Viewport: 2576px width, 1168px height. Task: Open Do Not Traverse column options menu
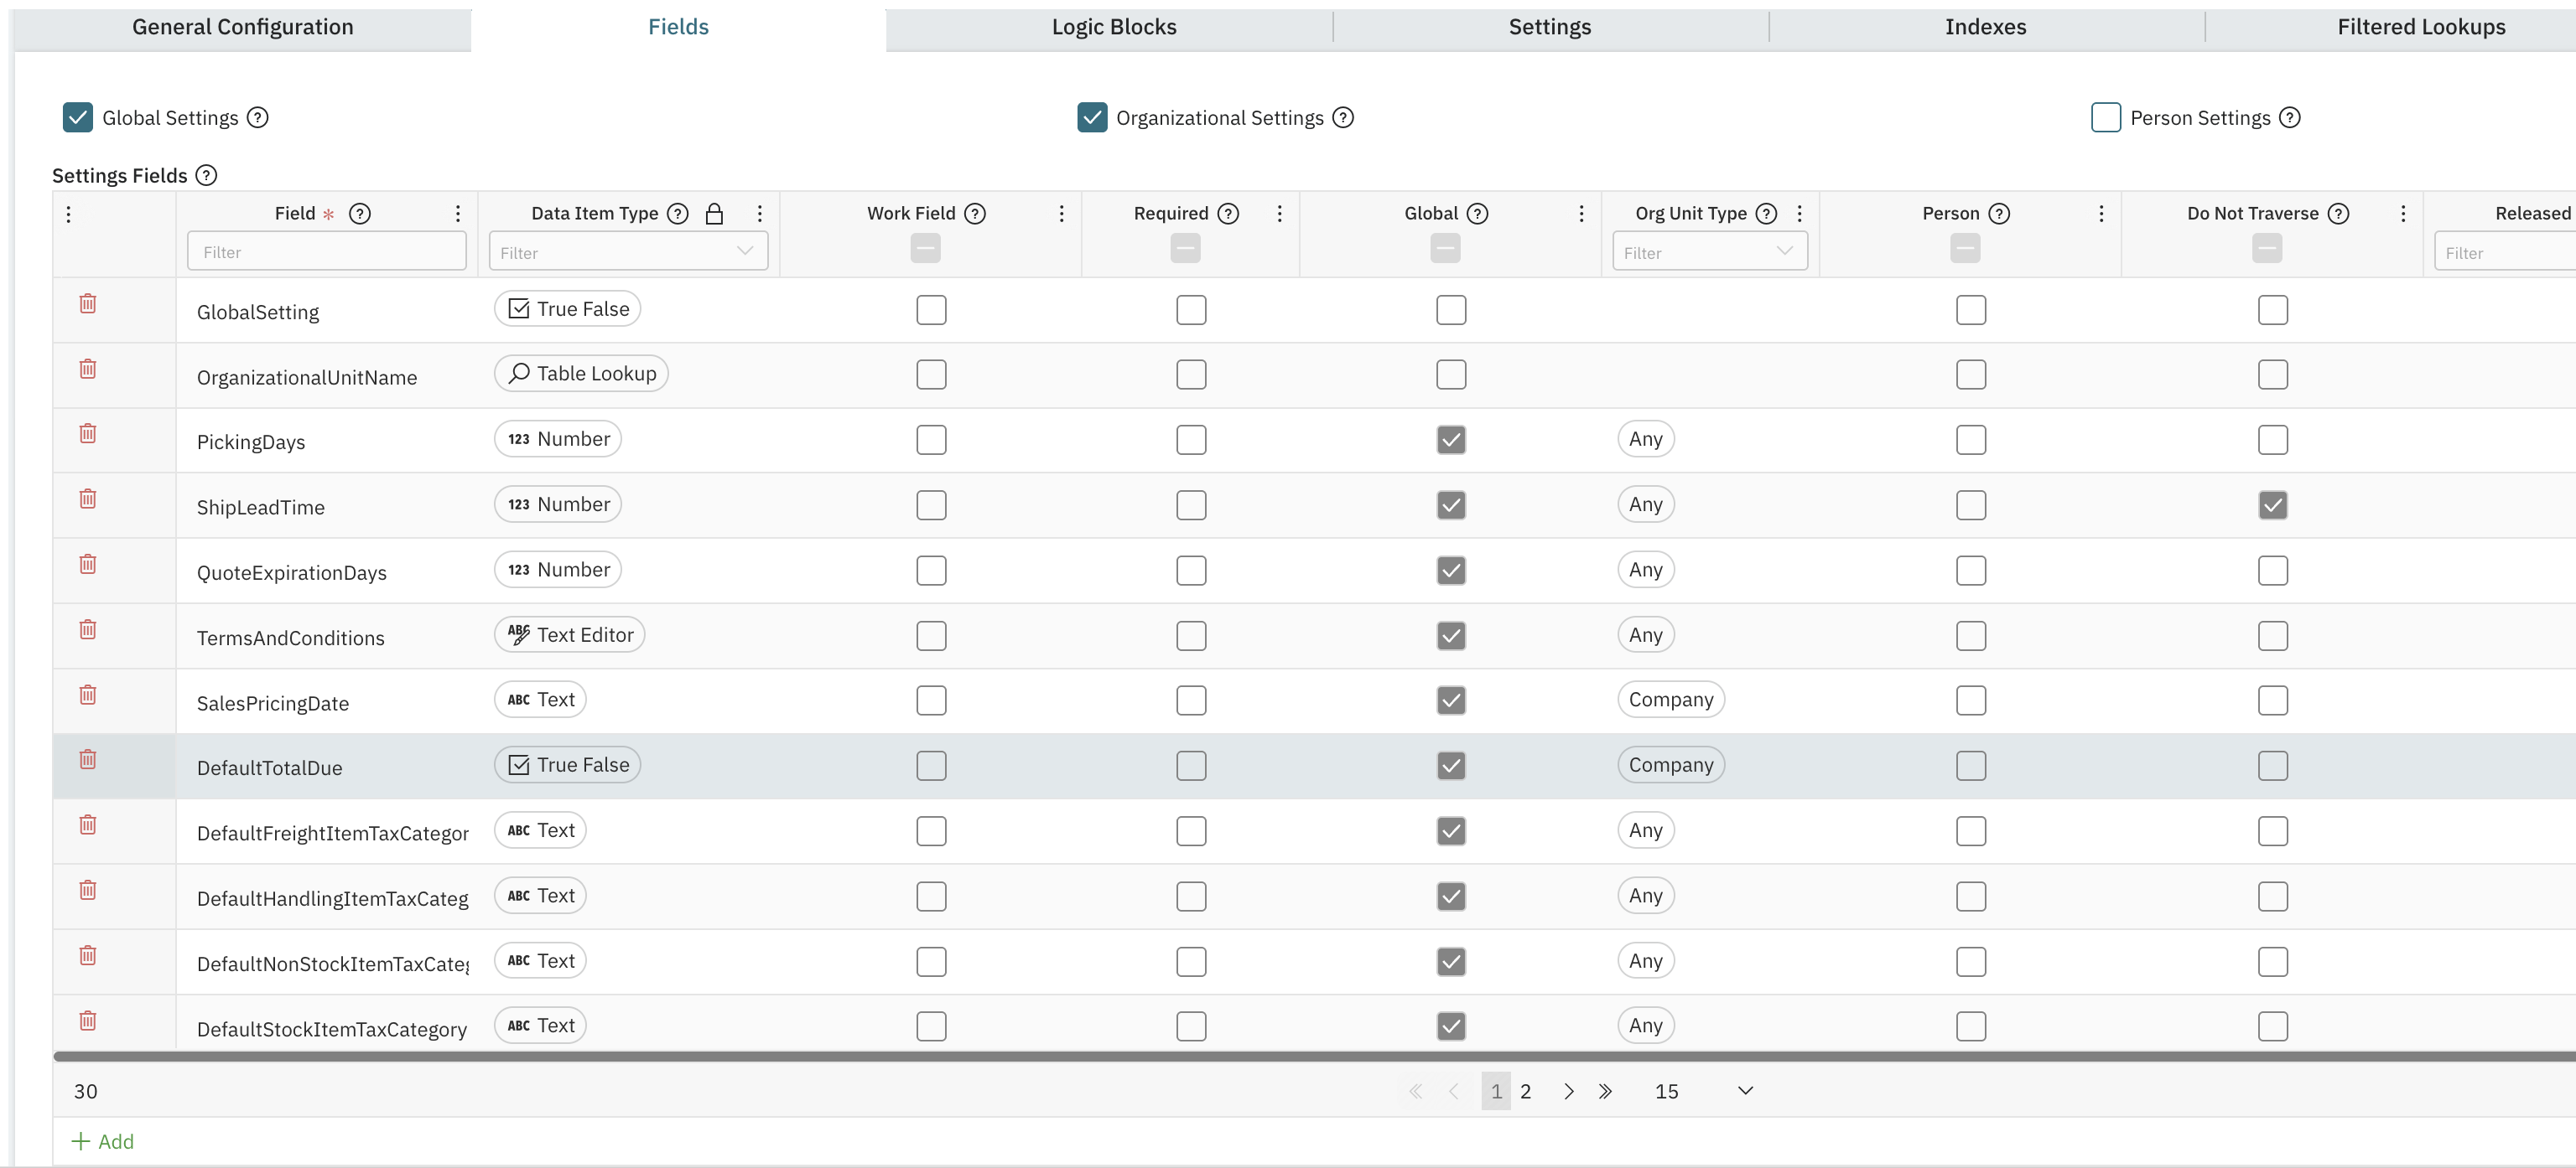pos(2403,214)
